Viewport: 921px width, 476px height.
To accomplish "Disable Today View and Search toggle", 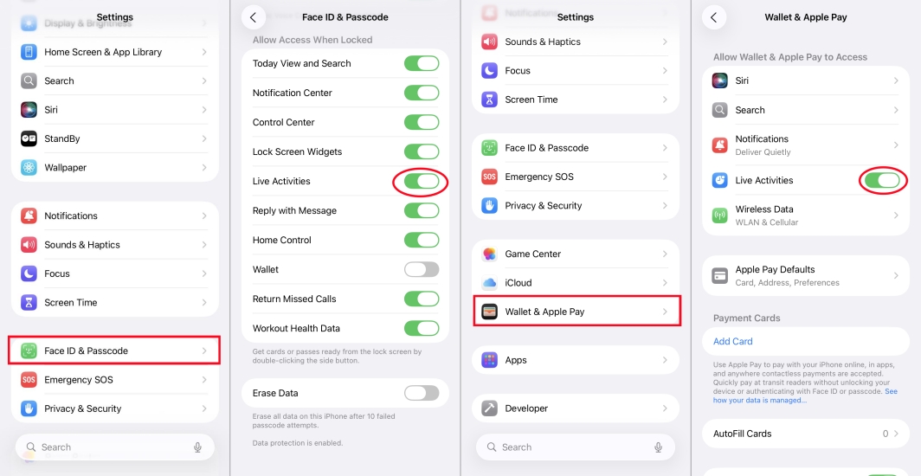I will tap(422, 63).
